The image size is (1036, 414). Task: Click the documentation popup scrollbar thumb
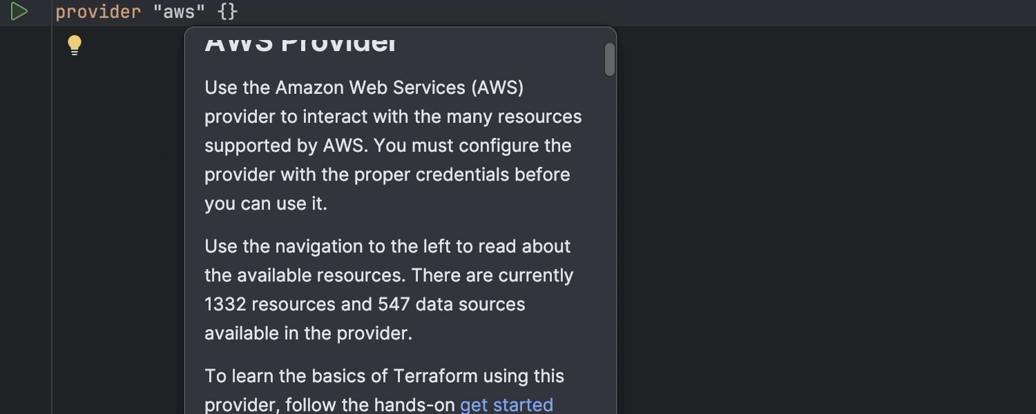click(x=609, y=59)
